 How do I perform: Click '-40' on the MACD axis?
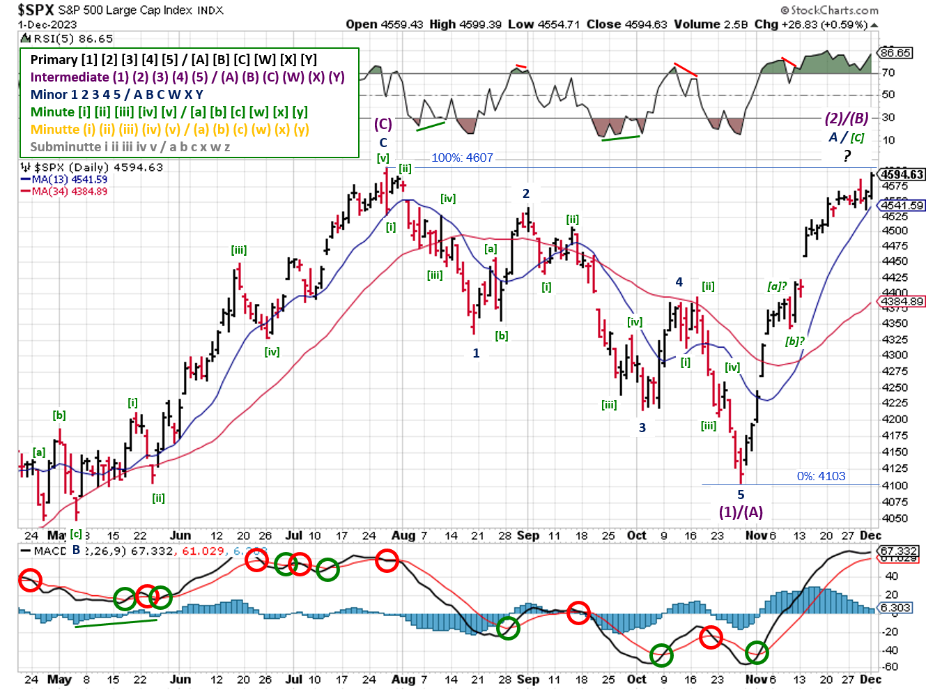(888, 650)
